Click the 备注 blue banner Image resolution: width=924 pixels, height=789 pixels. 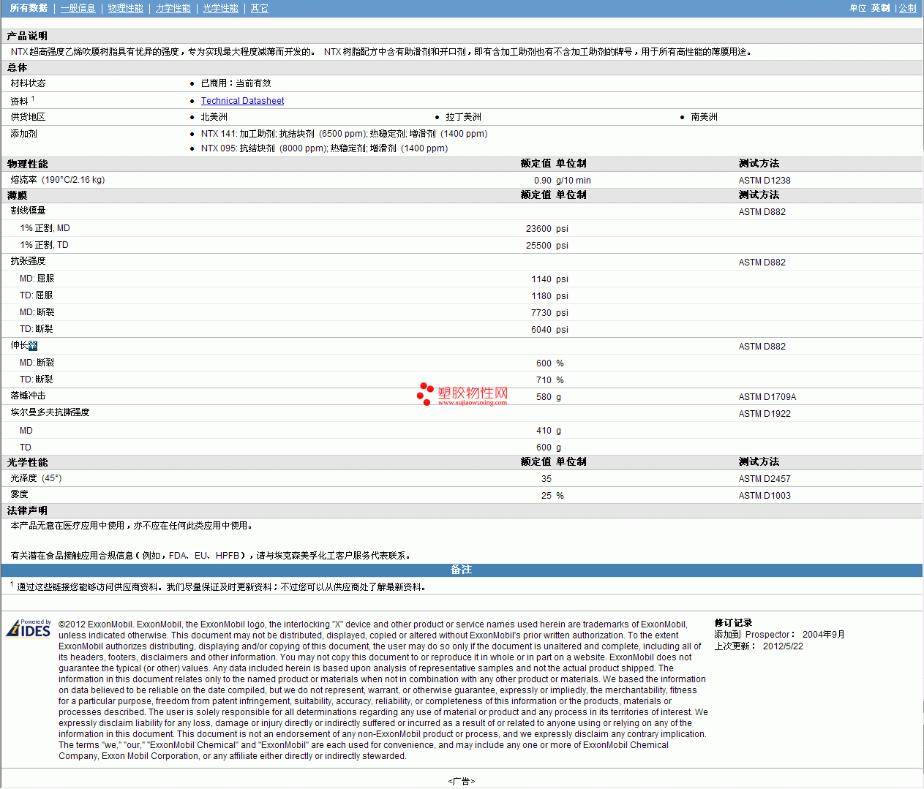pyautogui.click(x=462, y=570)
